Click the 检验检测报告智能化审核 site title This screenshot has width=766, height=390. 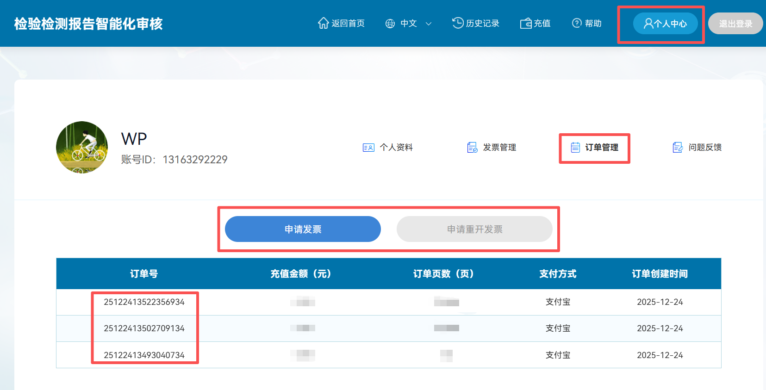pos(88,24)
